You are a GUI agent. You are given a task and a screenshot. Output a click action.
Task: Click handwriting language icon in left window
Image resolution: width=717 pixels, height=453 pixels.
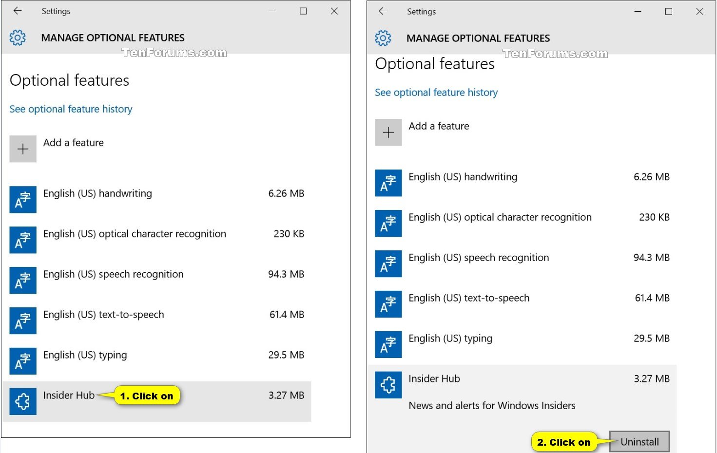23,200
